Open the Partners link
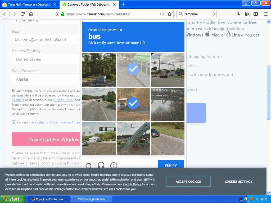 pyautogui.click(x=18, y=100)
